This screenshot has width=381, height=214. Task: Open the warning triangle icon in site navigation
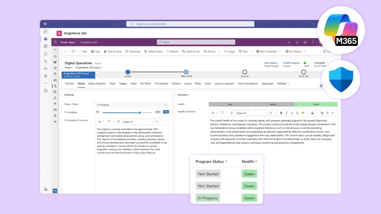point(55,98)
